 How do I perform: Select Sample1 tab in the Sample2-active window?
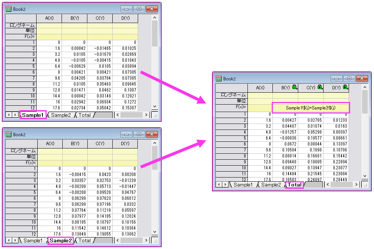pos(33,241)
